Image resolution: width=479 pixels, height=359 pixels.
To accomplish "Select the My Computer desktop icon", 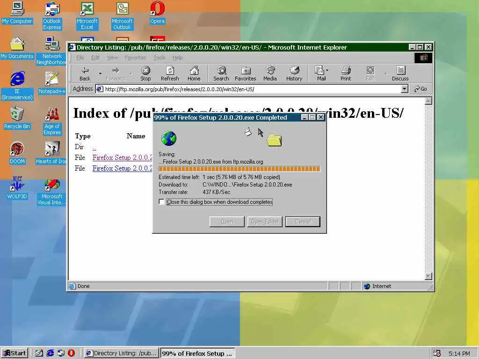I will tap(17, 13).
